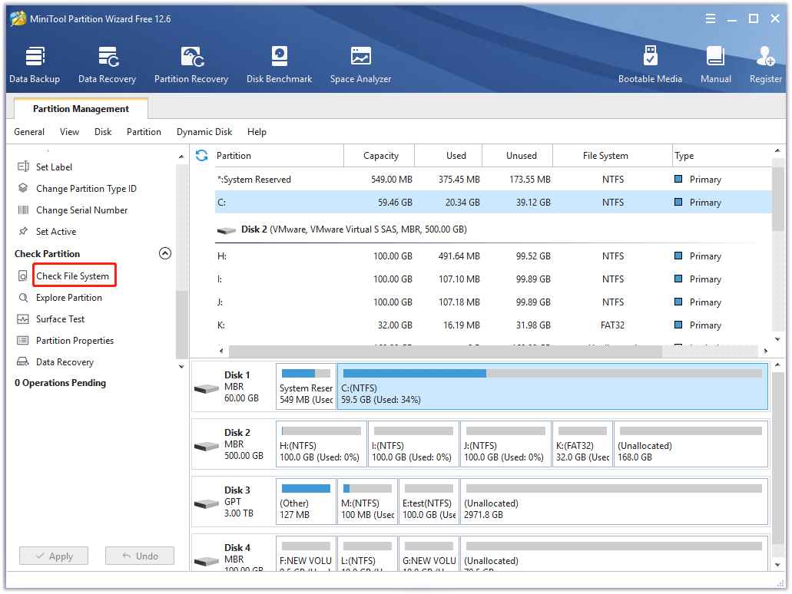Viewport: 792px width, 594px height.
Task: Create Bootable Media
Action: (650, 64)
